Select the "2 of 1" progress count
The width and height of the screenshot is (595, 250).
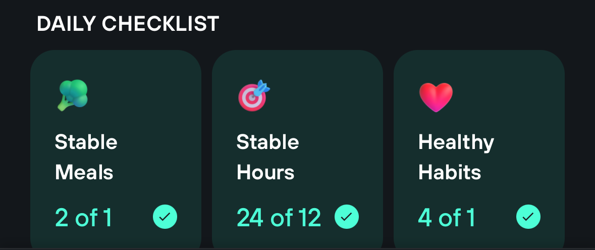[x=83, y=218]
